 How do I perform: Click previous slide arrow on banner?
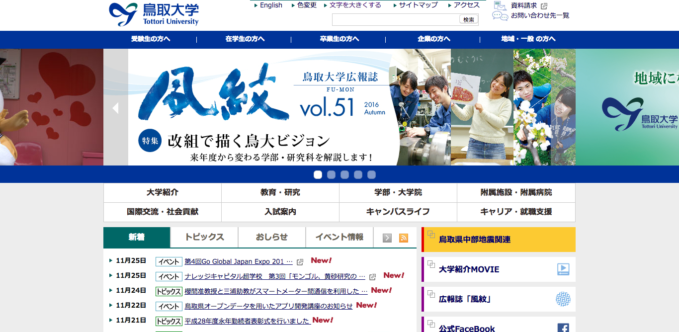[115, 108]
